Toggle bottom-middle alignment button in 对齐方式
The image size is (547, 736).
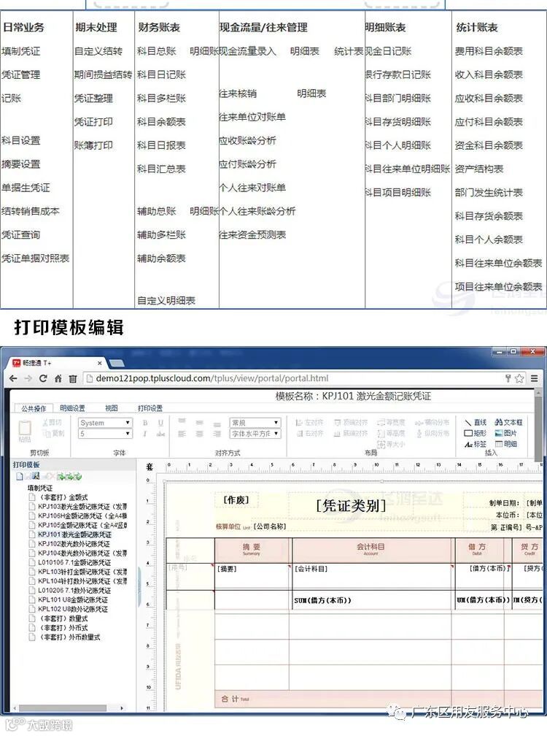click(x=199, y=434)
